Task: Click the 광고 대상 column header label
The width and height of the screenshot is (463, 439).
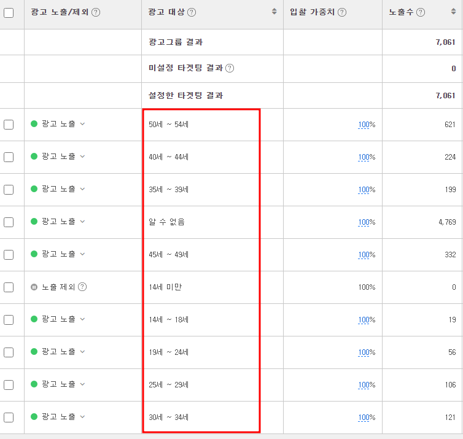Action: (x=166, y=12)
